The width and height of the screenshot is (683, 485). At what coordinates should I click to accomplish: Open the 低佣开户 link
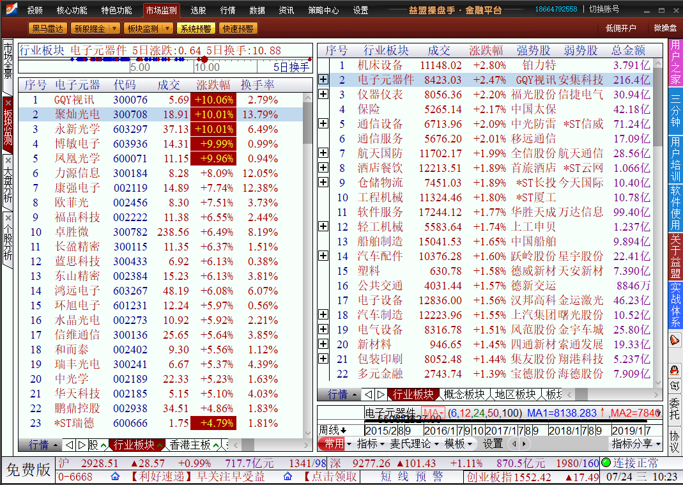[x=621, y=28]
